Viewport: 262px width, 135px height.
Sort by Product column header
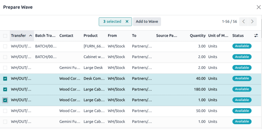(x=90, y=35)
